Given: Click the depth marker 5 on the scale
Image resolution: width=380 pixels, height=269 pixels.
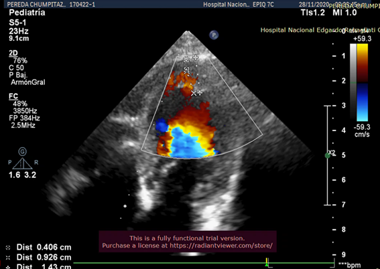Looking at the screenshot, I should tap(343, 155).
